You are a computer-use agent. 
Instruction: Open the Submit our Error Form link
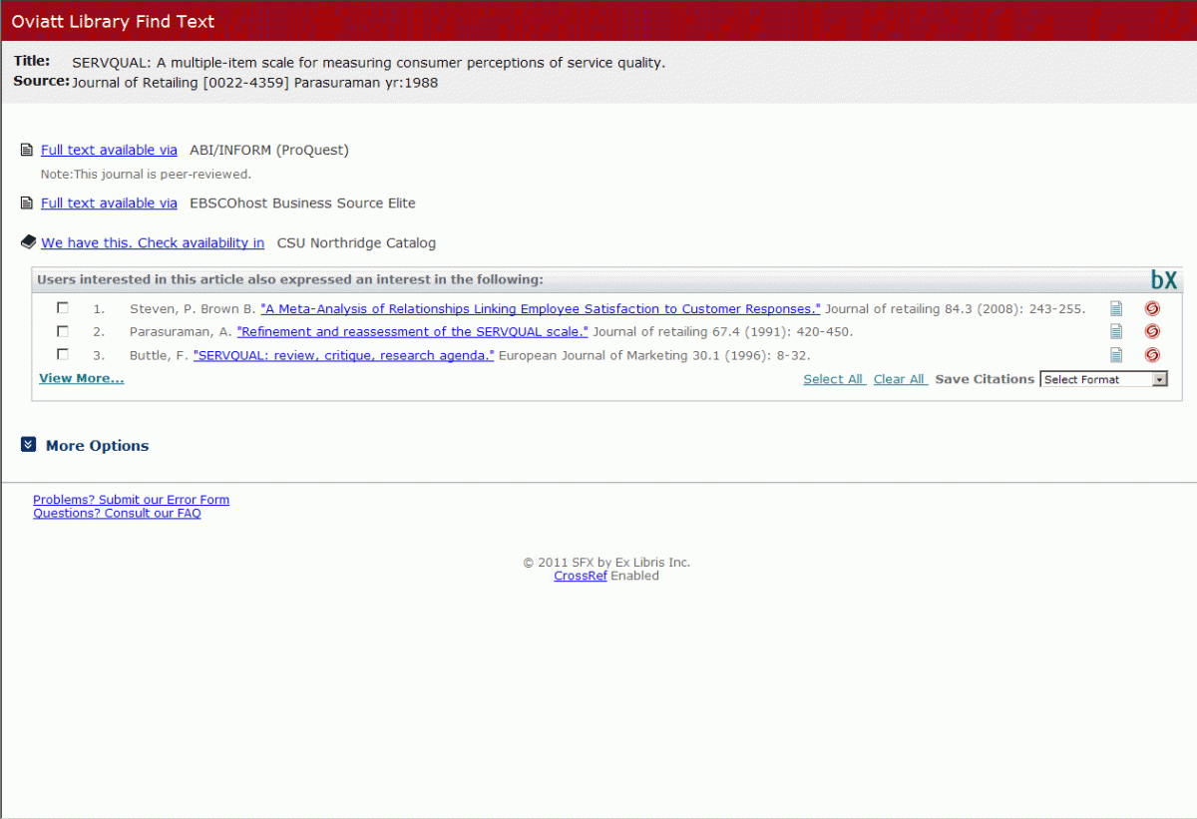[x=131, y=500]
